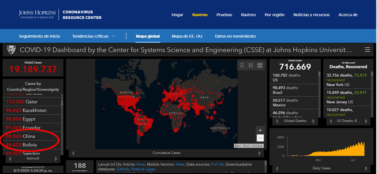This screenshot has width=377, height=174.
Task: Click left arrow beside Cumulative Cases
Action: [x=73, y=153]
